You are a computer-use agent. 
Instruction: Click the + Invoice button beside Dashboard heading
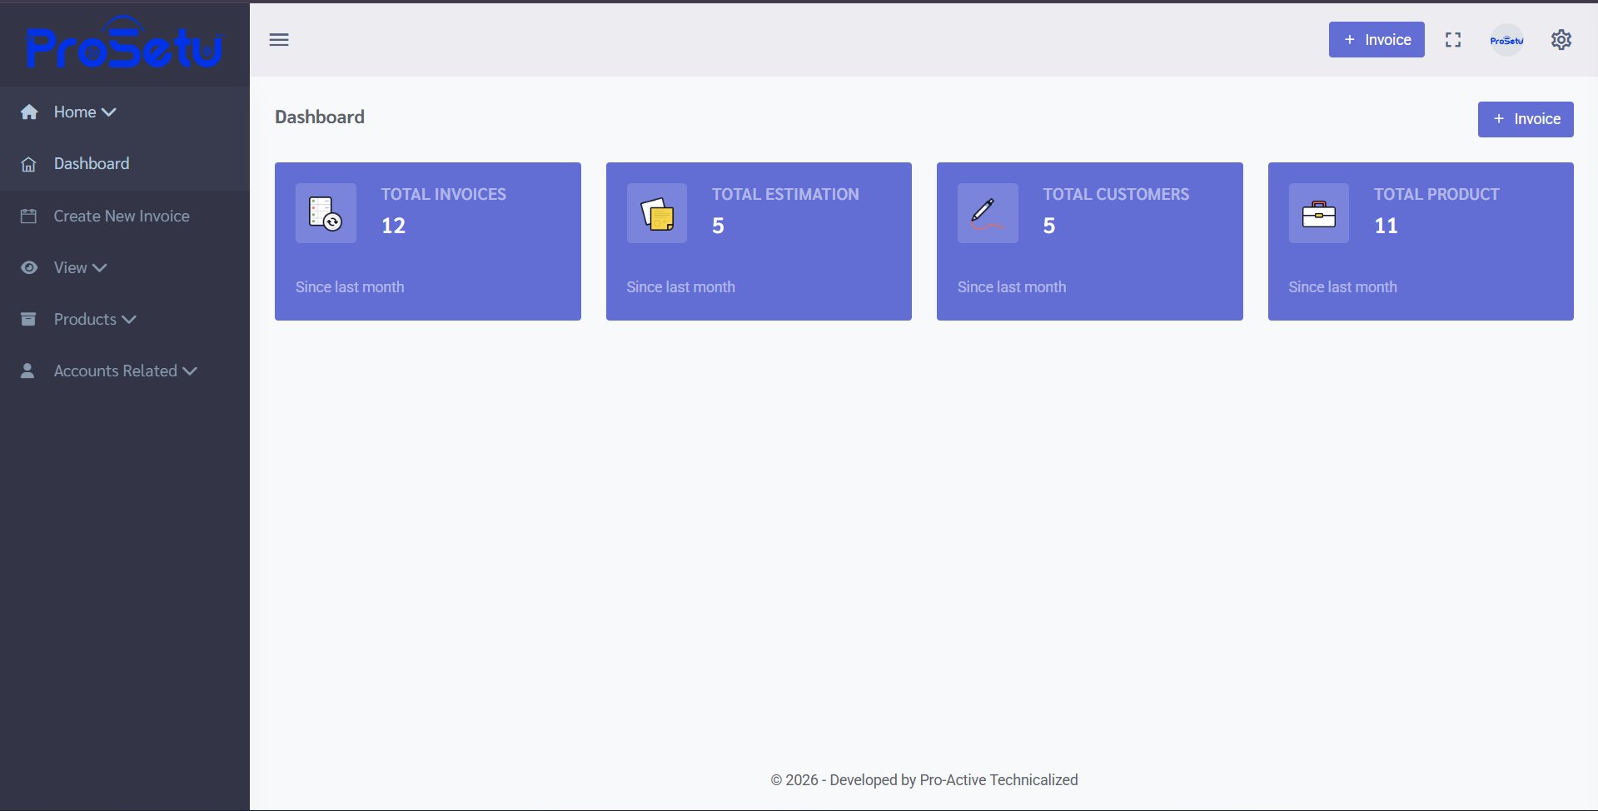(x=1526, y=119)
